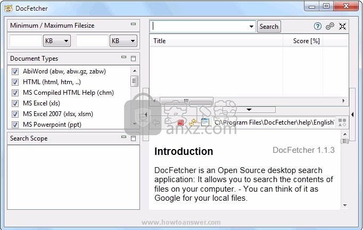The height and width of the screenshot is (230, 363).
Task: Open the preferences gears icon
Action: tap(329, 26)
